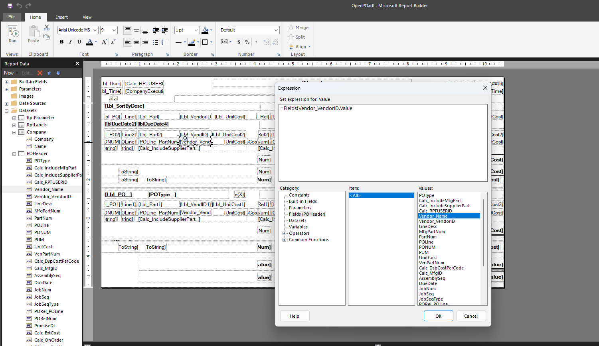Viewport: 599px width, 346px height.
Task: Toggle Underline formatting
Action: (79, 42)
